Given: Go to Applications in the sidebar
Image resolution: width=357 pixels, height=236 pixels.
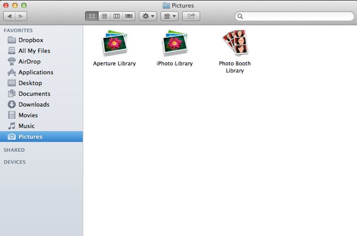Looking at the screenshot, I should 42,72.
